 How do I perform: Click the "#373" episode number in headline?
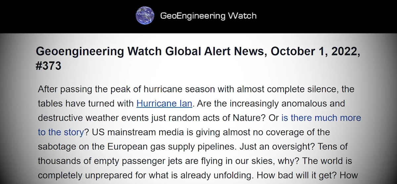tap(48, 66)
